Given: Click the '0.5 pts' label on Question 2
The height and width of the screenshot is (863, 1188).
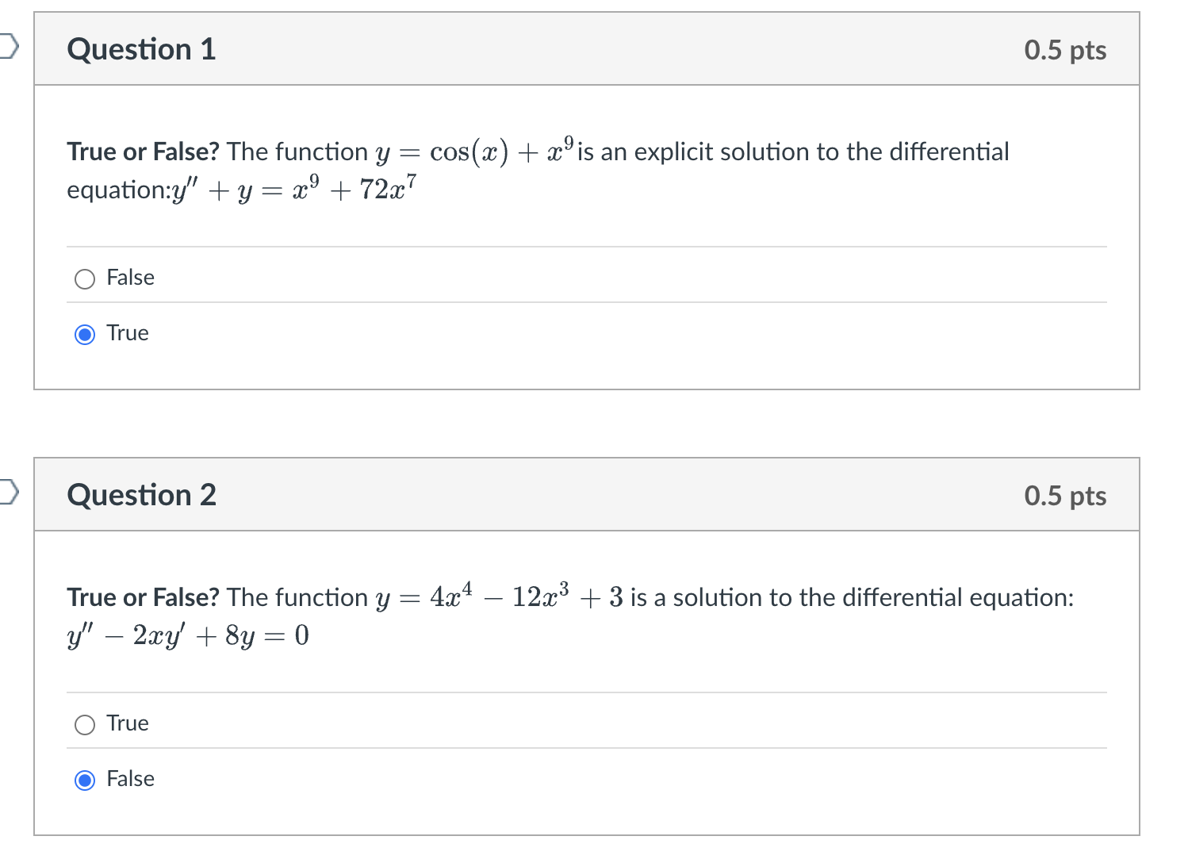Looking at the screenshot, I should pyautogui.click(x=1066, y=495).
